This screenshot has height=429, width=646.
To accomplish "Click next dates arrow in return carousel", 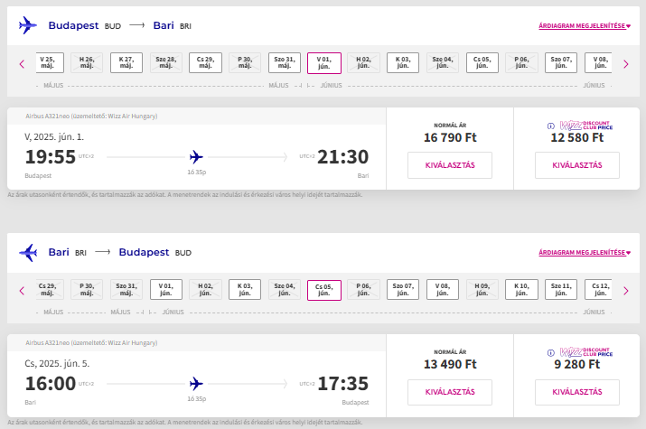I will pyautogui.click(x=626, y=290).
